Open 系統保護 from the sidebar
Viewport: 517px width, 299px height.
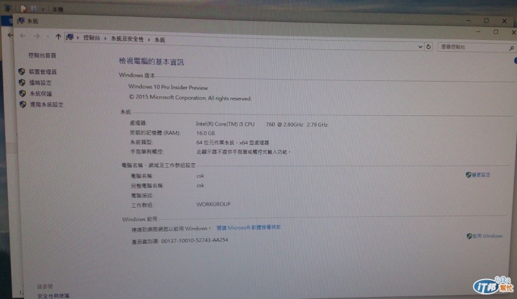(x=41, y=94)
